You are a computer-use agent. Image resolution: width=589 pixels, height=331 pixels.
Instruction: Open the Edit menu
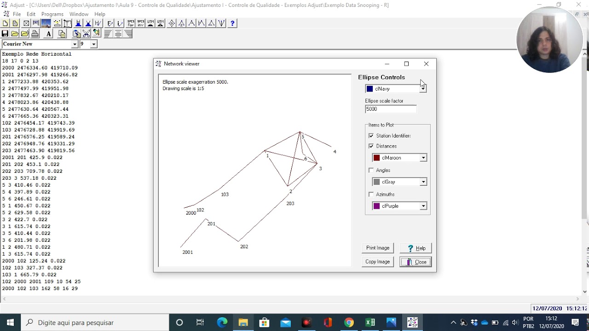(x=31, y=14)
